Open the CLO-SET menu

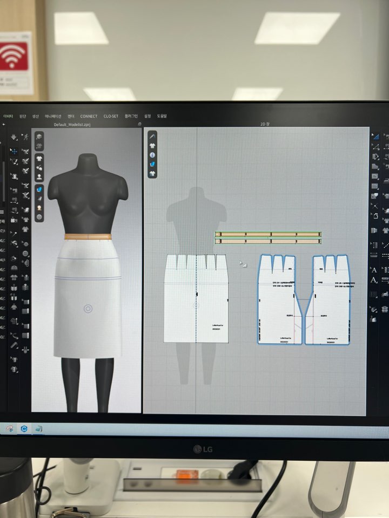point(111,116)
